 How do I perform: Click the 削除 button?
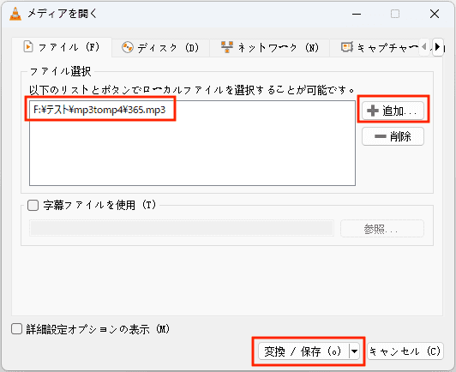393,136
